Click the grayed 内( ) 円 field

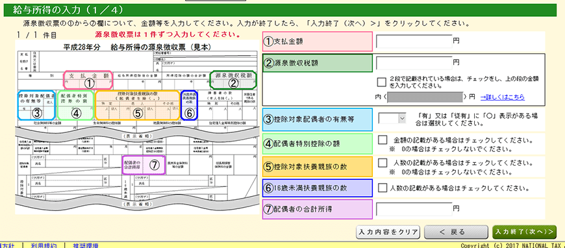pos(425,97)
